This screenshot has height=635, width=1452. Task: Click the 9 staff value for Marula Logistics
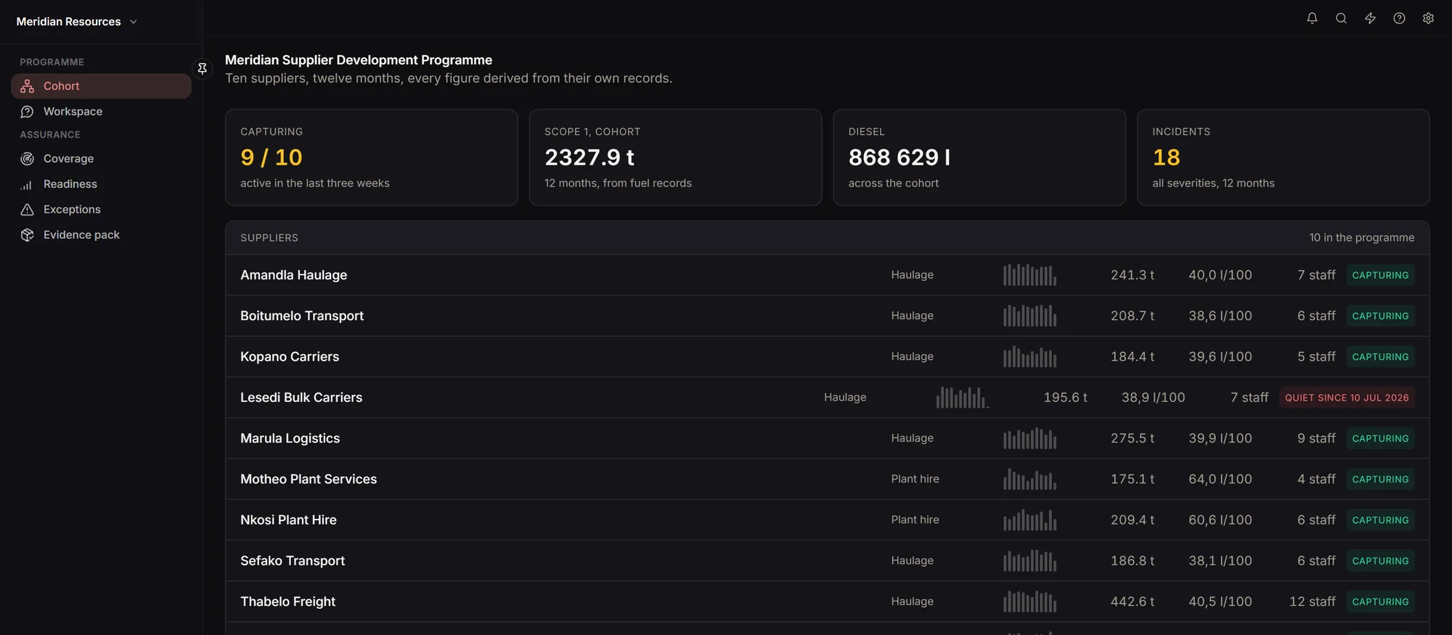point(1316,438)
